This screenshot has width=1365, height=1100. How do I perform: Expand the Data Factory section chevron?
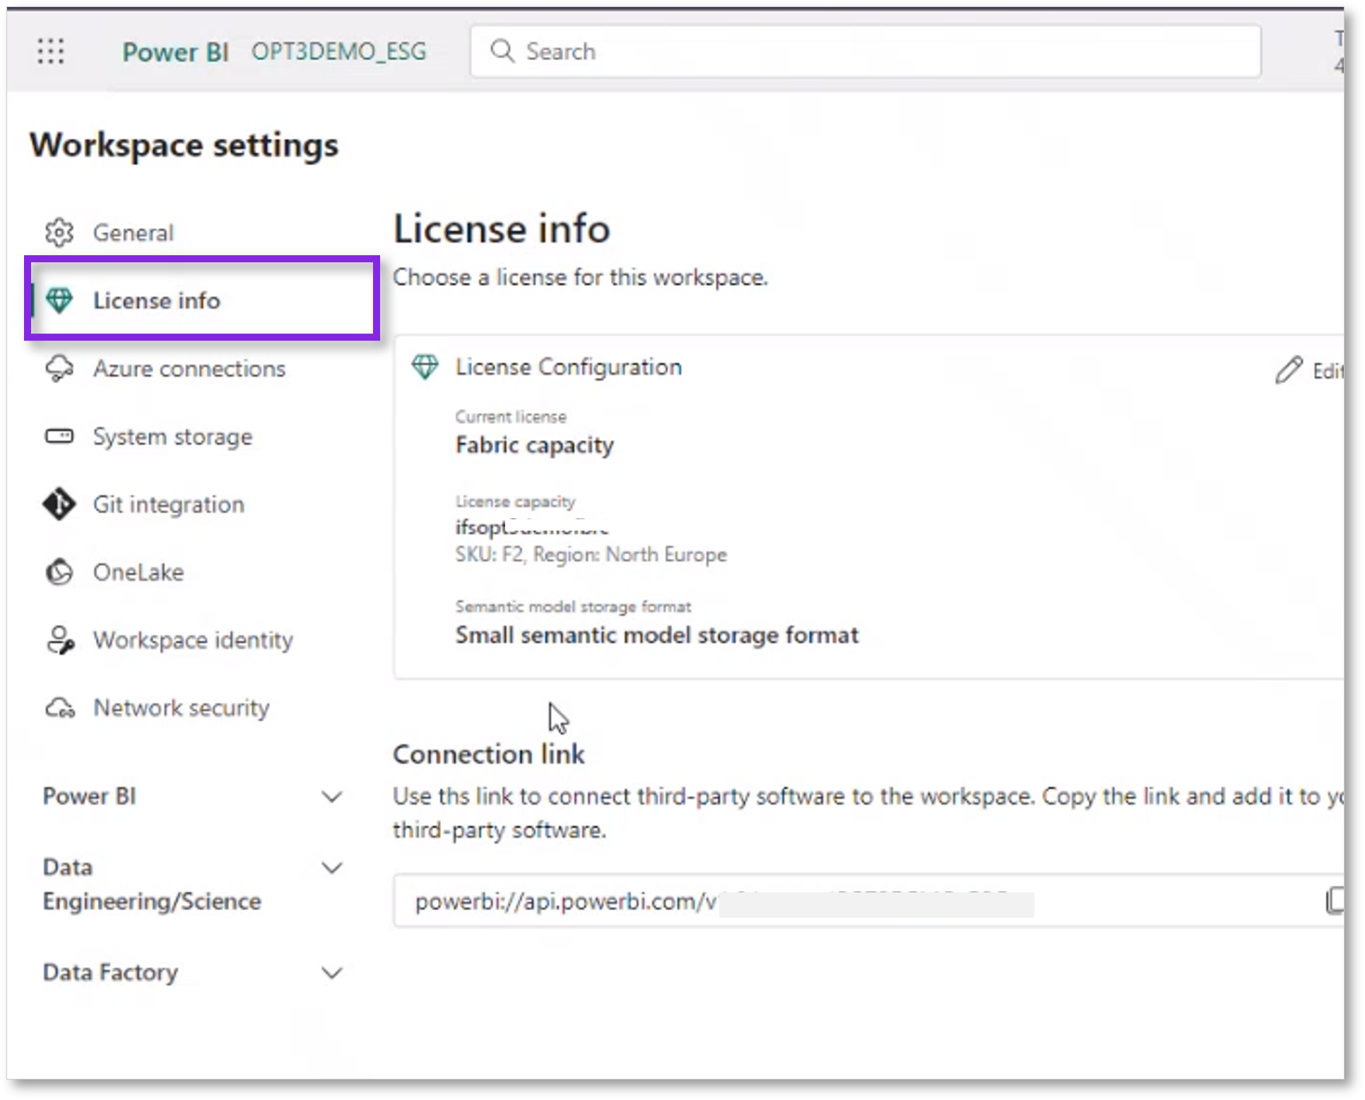coord(332,973)
